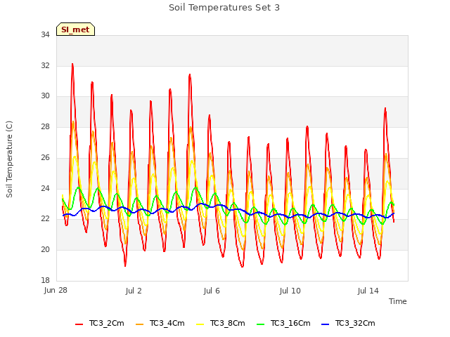Click the 28 y-axis tick label
450x337 pixels.
pos(45,126)
